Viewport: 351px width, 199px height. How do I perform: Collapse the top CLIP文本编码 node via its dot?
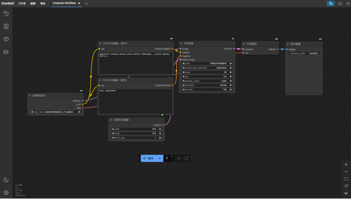(x=100, y=44)
